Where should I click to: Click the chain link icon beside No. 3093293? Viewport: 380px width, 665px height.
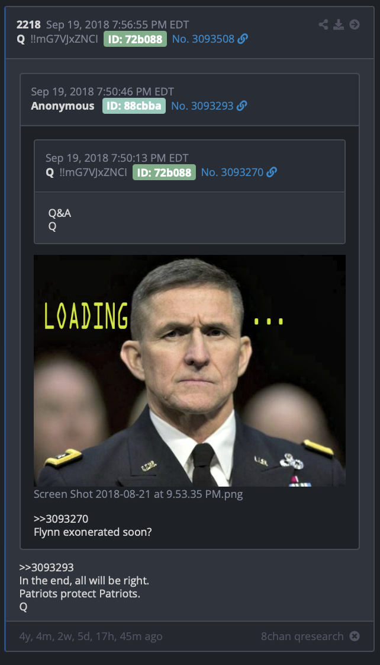pyautogui.click(x=242, y=105)
